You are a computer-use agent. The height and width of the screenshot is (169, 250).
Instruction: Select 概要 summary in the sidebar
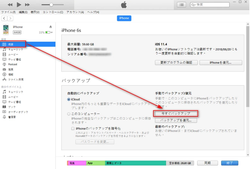pos(28,44)
